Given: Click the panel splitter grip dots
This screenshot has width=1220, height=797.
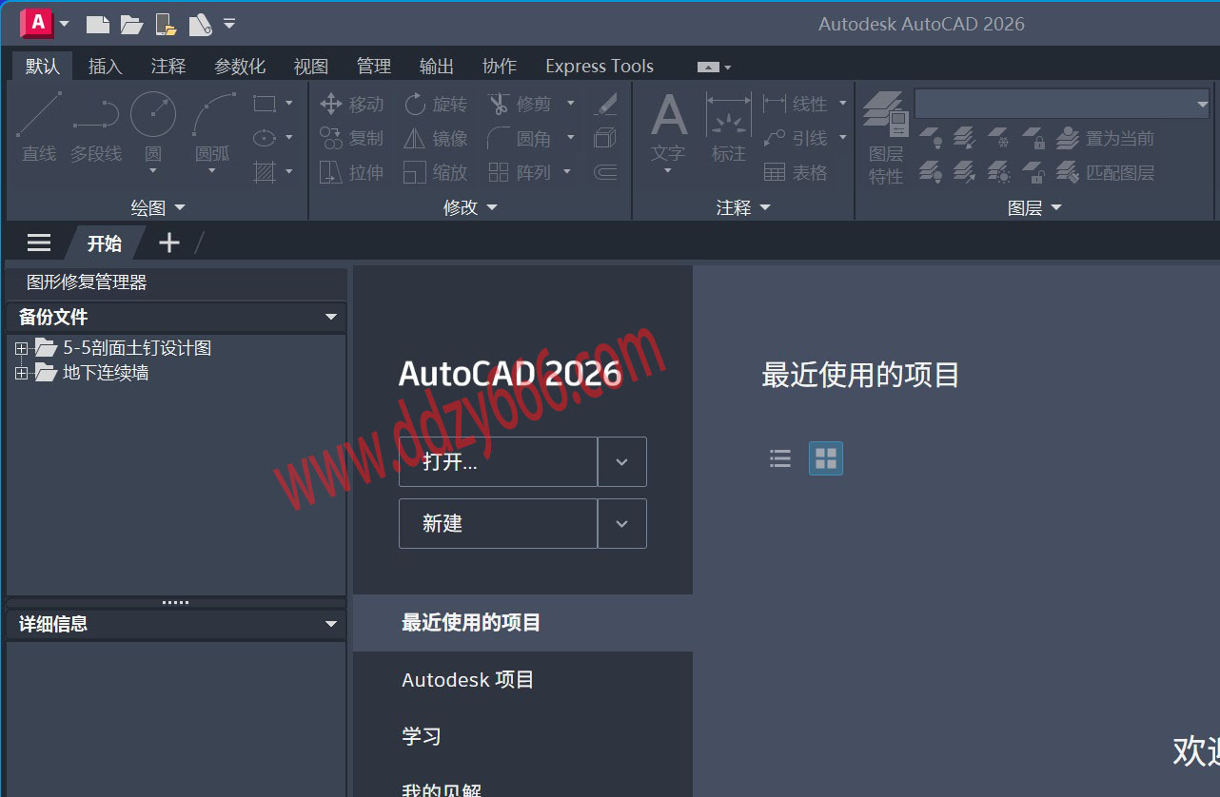Looking at the screenshot, I should (x=175, y=602).
